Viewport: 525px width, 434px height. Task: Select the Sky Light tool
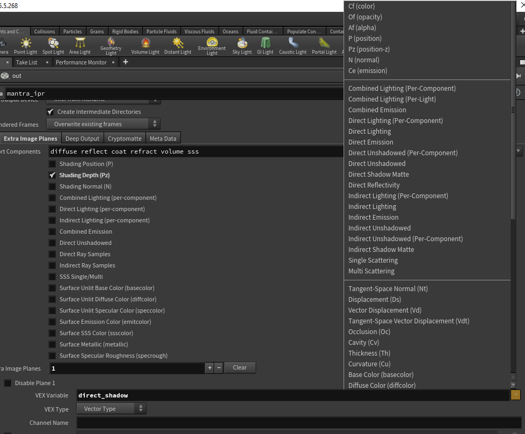point(242,46)
